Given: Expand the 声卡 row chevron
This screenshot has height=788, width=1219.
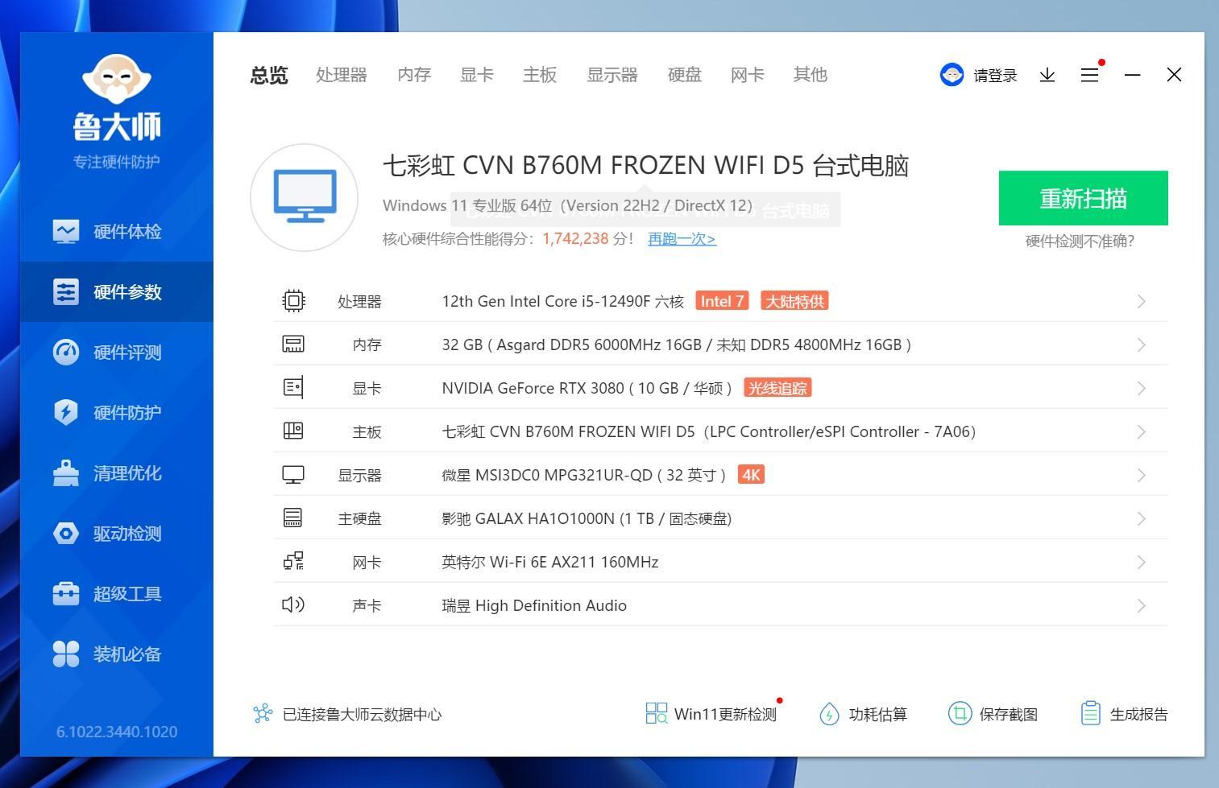Looking at the screenshot, I should click(x=1142, y=605).
